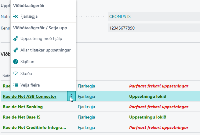Image resolution: width=200 pixels, height=135 pixels.
Task: Click the Rue de Net Base IS name
Action: click(x=22, y=117)
